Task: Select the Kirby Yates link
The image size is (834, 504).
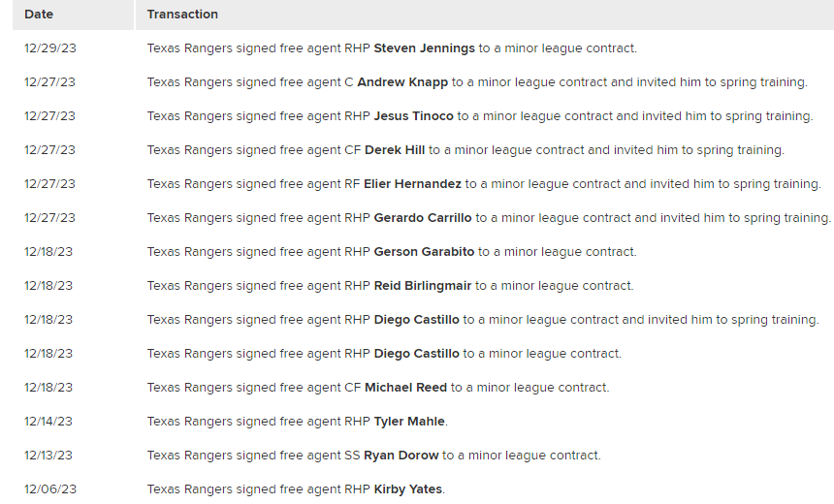Action: click(x=408, y=489)
